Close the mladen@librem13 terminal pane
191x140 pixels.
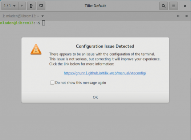click(187, 16)
